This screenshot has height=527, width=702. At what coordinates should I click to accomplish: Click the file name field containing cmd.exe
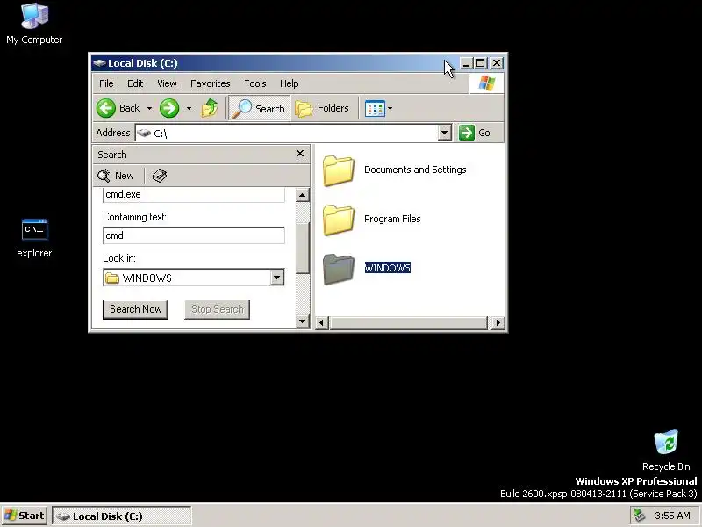(x=194, y=194)
